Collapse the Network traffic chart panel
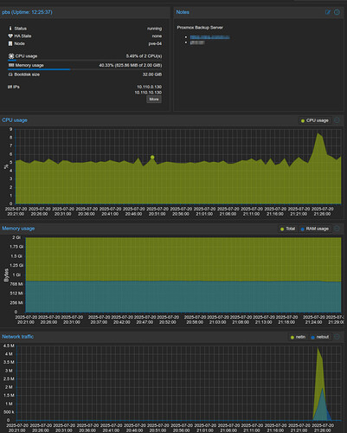The width and height of the screenshot is (347, 433). 337,337
